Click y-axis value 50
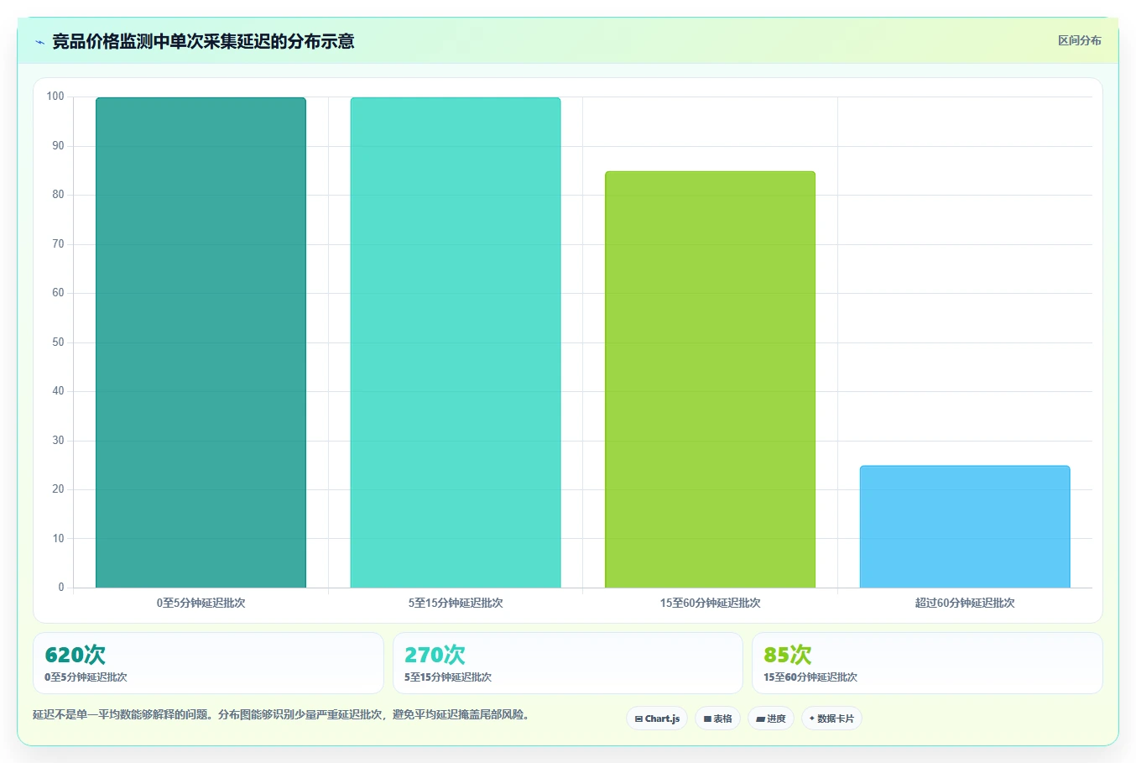 pyautogui.click(x=58, y=342)
